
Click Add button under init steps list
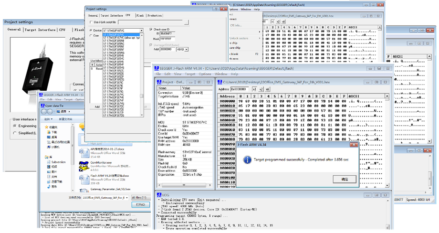tap(97, 106)
